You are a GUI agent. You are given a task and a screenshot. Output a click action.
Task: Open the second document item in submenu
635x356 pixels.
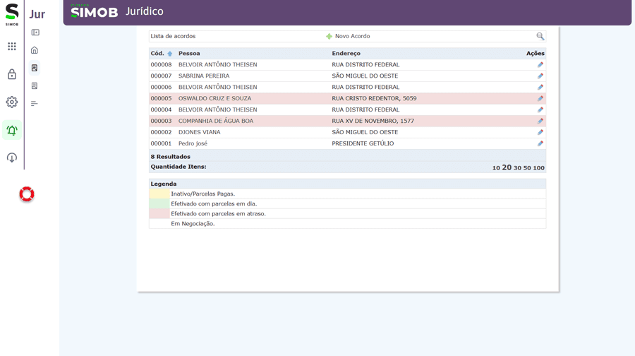35,86
